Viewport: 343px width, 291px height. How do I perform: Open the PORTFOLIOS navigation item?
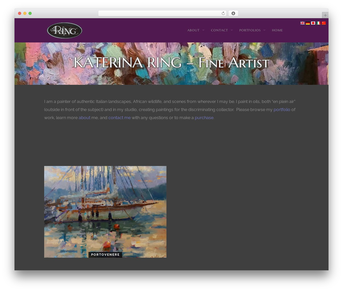[250, 30]
